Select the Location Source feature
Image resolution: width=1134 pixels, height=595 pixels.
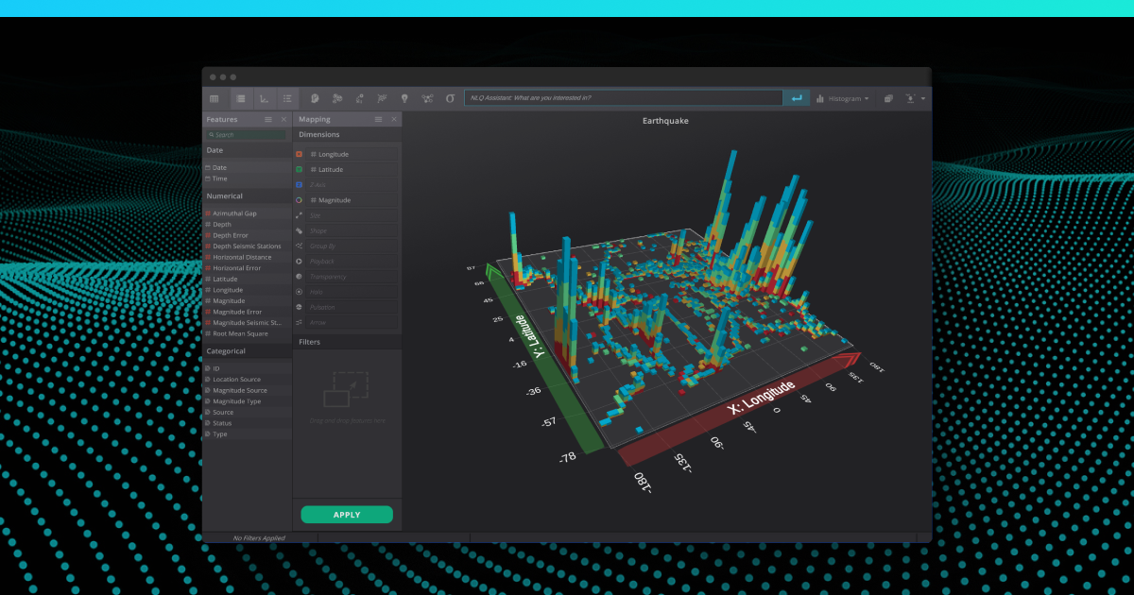tap(247, 380)
